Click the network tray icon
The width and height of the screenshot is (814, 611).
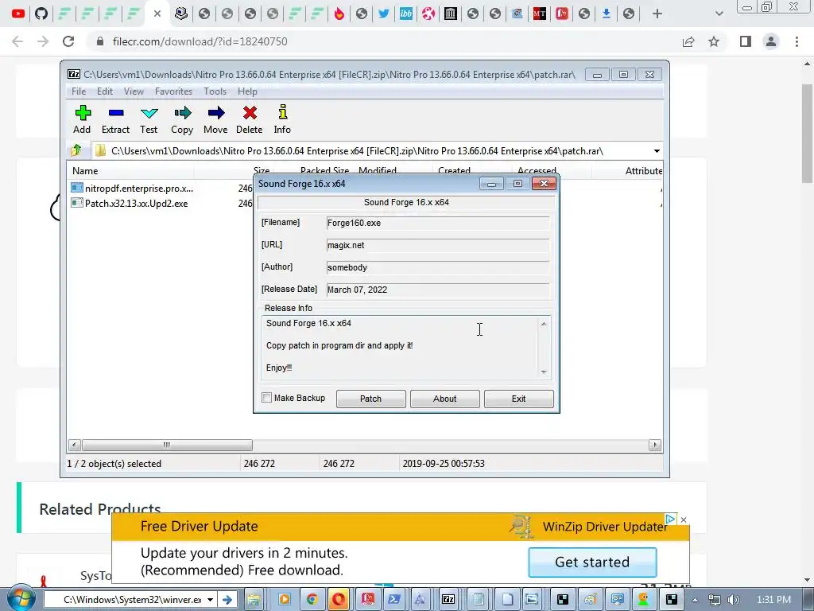pyautogui.click(x=715, y=600)
